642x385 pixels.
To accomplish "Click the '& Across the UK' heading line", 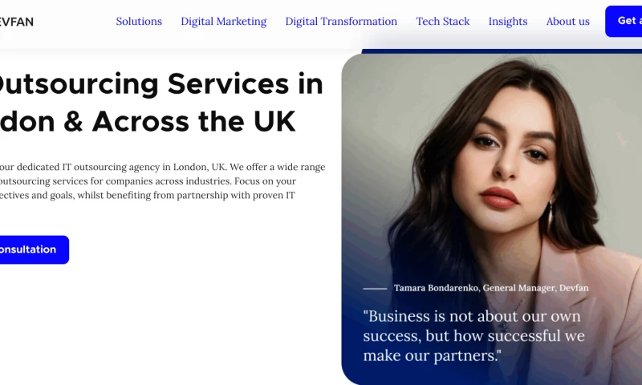I will pos(148,121).
